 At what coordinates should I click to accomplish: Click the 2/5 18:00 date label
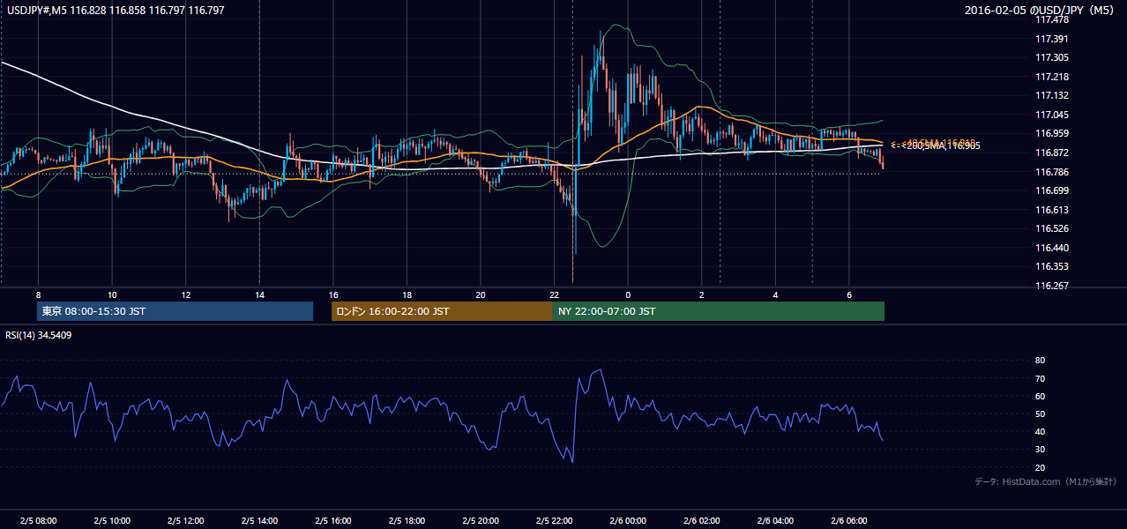click(407, 520)
